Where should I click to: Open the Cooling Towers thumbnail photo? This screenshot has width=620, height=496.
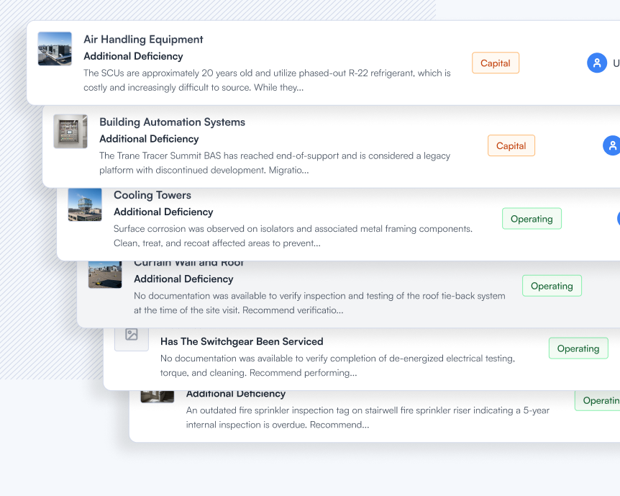pyautogui.click(x=85, y=204)
